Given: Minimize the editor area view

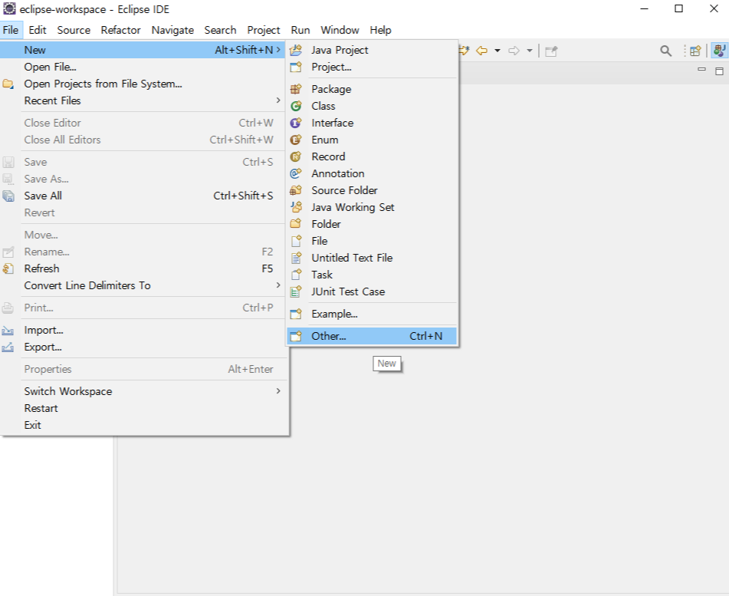Looking at the screenshot, I should tap(702, 69).
